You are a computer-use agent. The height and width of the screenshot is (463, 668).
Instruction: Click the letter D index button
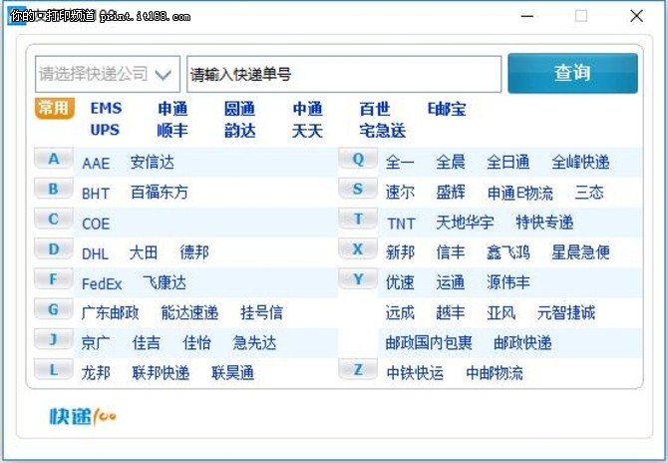53,249
